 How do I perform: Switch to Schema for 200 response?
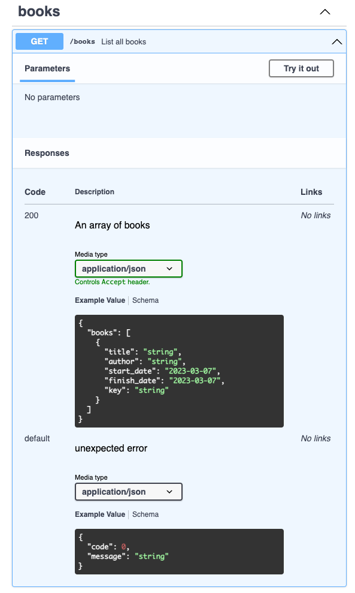pos(145,300)
